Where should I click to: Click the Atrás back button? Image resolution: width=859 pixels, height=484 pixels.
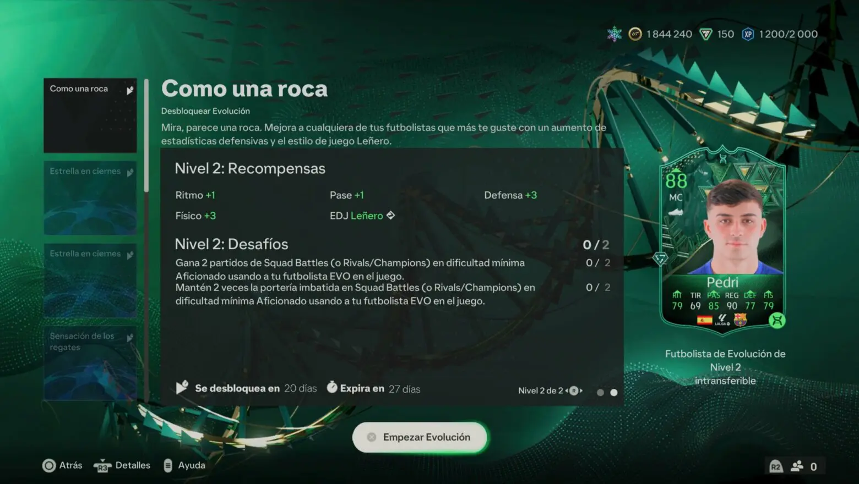pyautogui.click(x=62, y=465)
